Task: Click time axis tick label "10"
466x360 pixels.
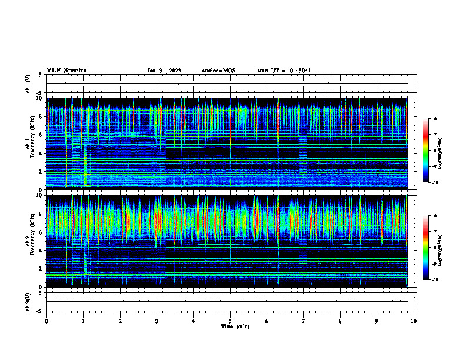Action: click(414, 321)
